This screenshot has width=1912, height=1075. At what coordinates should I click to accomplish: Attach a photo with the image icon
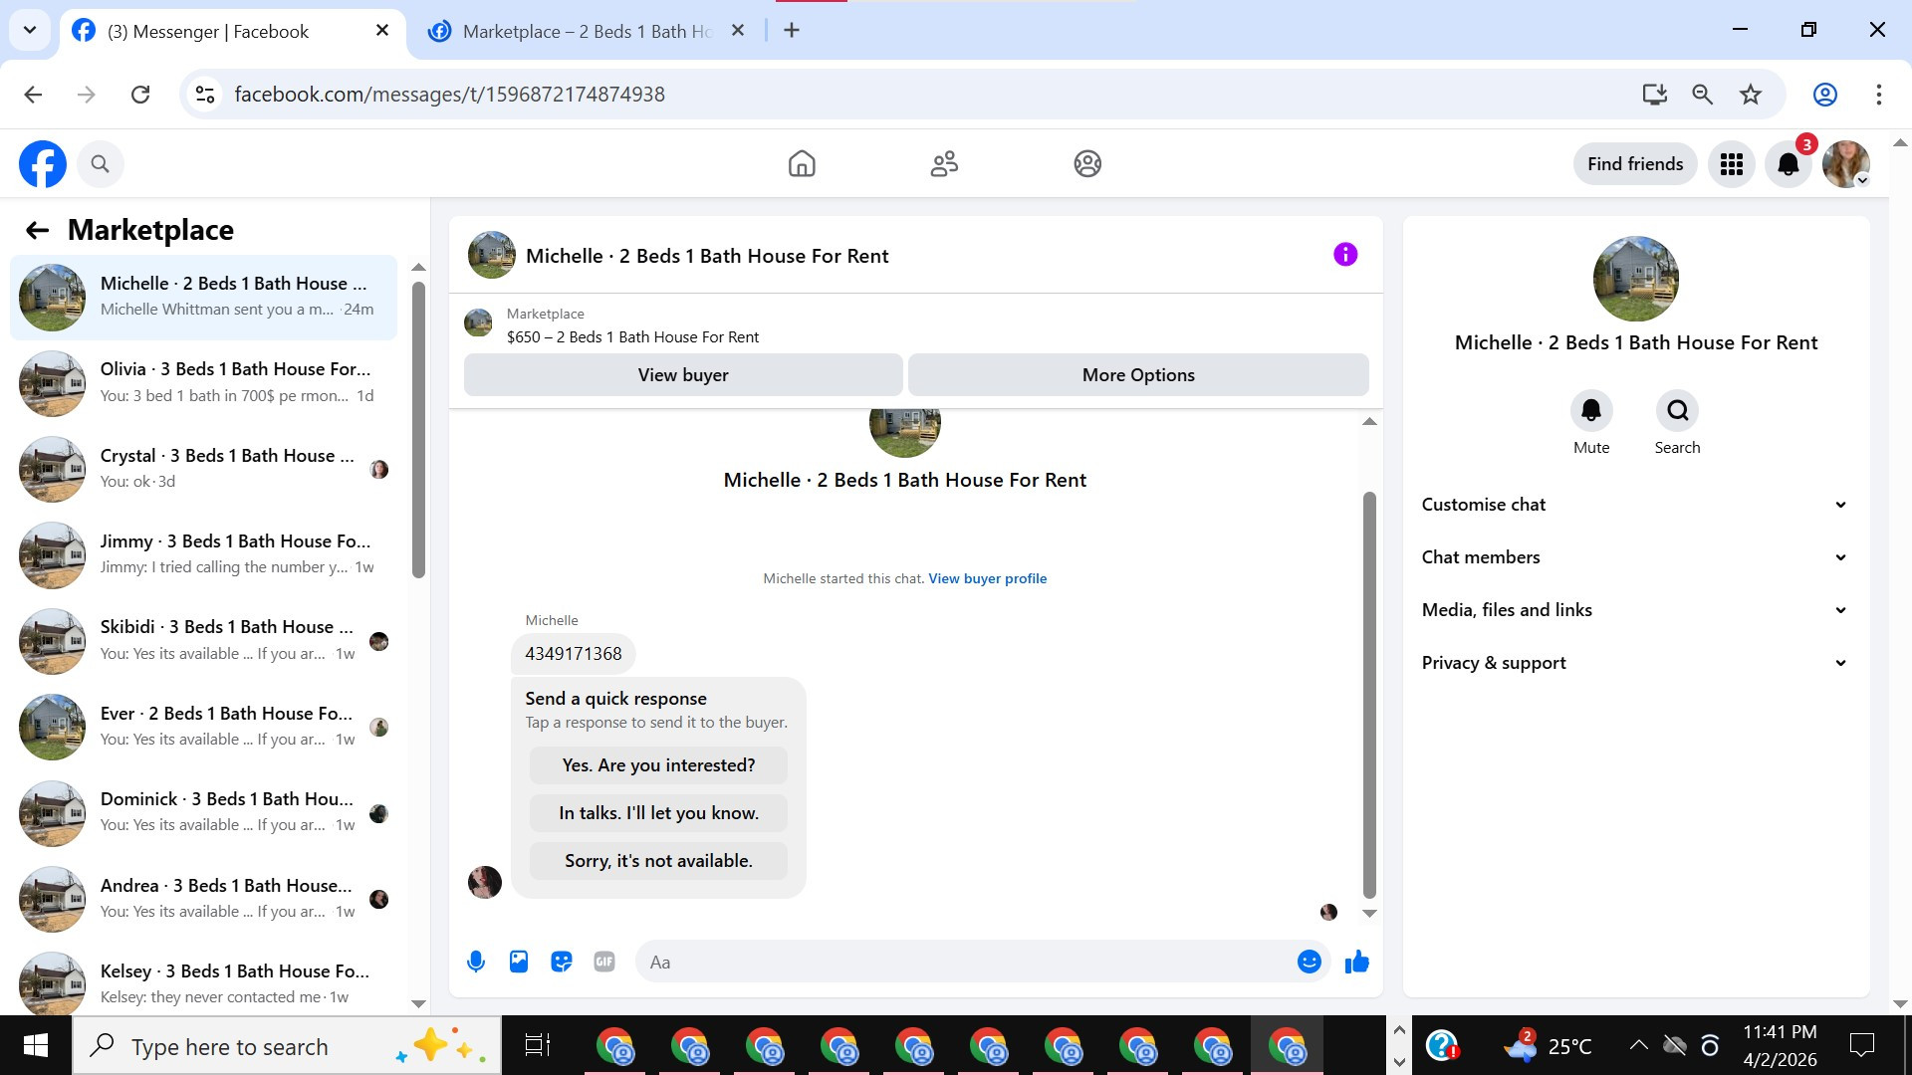point(519,962)
